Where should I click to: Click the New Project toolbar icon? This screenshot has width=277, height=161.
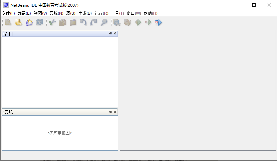(x=18, y=22)
